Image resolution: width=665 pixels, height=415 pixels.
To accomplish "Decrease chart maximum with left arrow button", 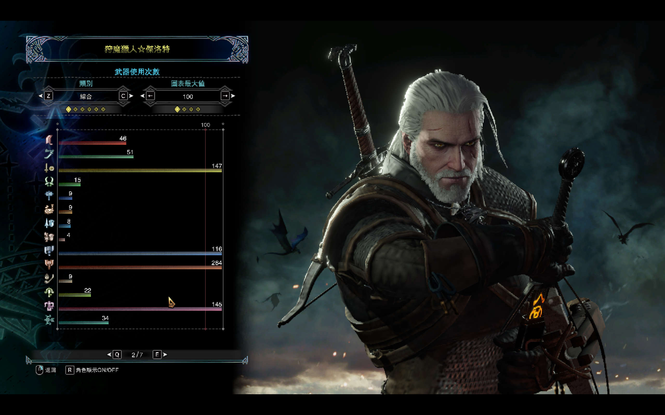I will pyautogui.click(x=150, y=96).
